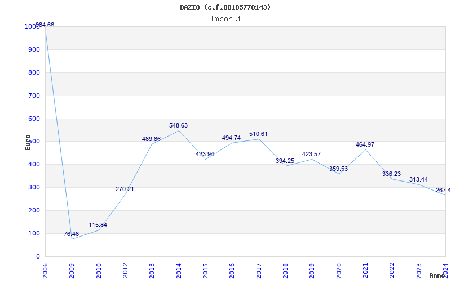
Task: Click the 270.21 data label
Action: coord(125,189)
